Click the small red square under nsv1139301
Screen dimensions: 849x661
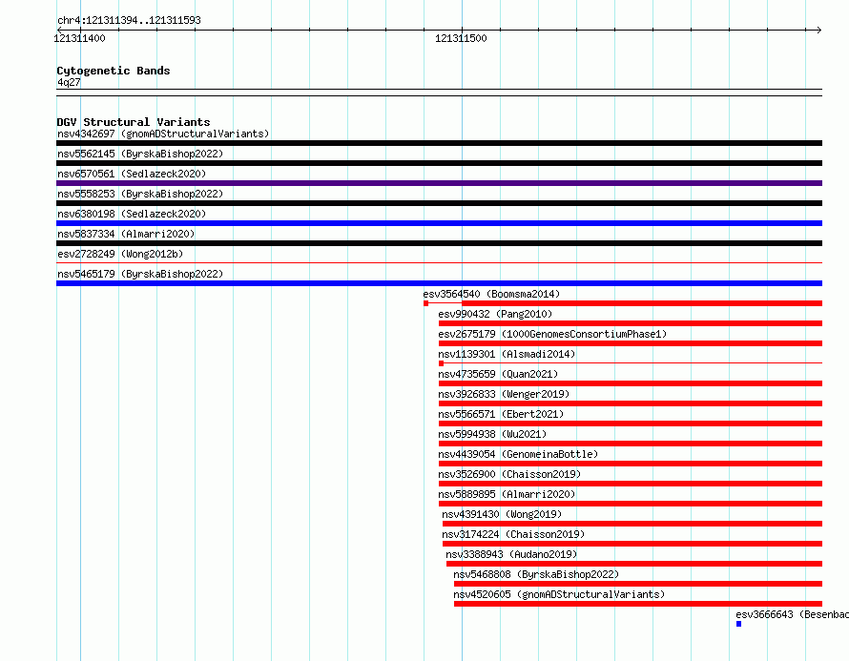[x=442, y=363]
